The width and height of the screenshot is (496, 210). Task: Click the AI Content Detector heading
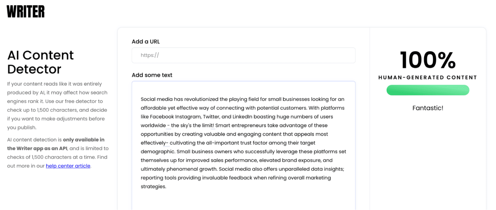[40, 62]
